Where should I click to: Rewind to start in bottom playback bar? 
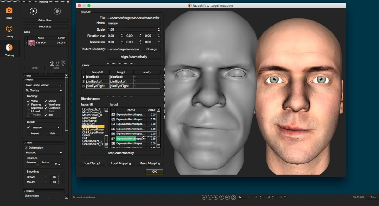(x=204, y=197)
